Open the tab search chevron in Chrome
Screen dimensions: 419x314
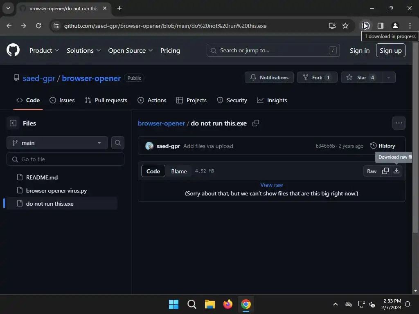[8, 8]
